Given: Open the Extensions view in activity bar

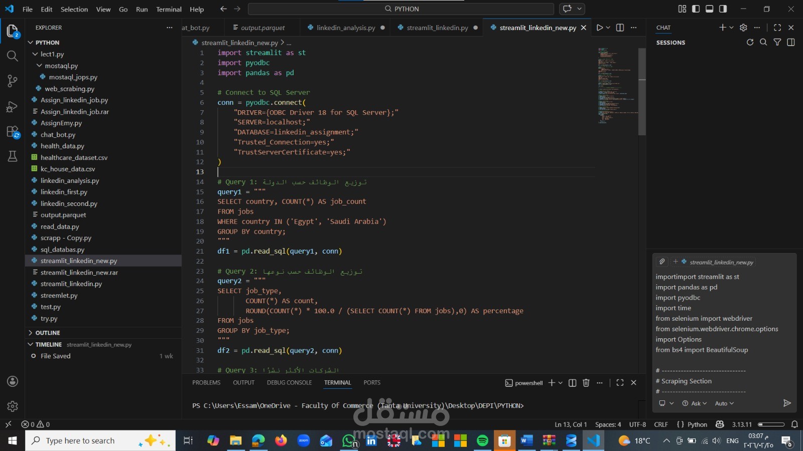Looking at the screenshot, I should [x=13, y=132].
